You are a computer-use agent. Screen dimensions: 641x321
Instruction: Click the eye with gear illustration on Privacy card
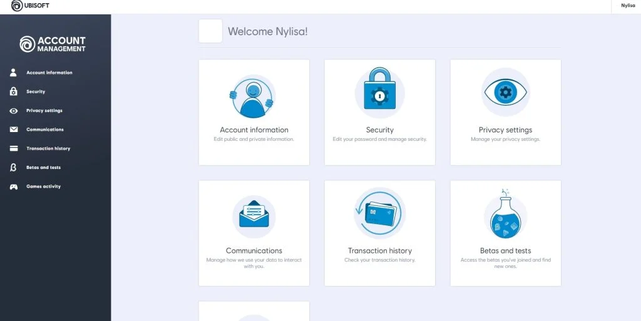(x=506, y=92)
